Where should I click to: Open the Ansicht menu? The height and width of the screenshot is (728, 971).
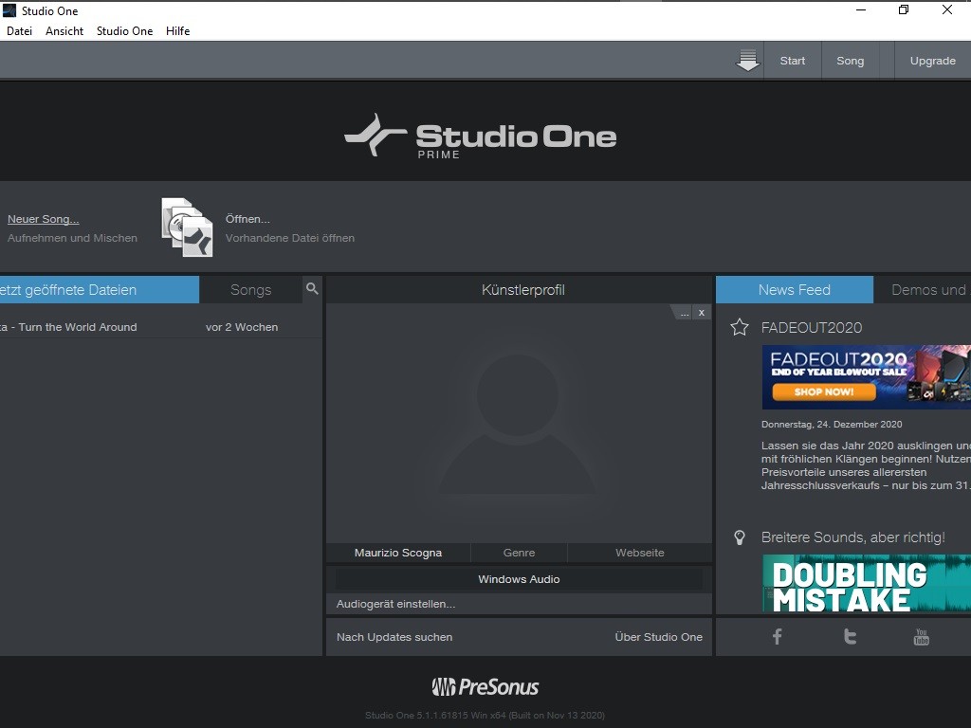pos(64,31)
